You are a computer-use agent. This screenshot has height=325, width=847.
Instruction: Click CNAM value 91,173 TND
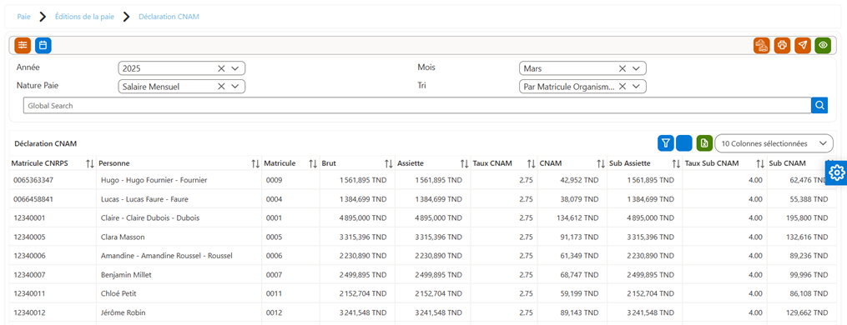580,237
